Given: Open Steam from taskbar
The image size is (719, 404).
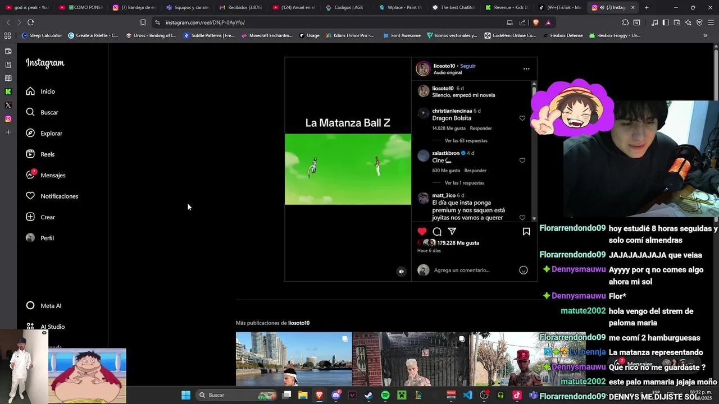Looking at the screenshot, I should point(368,395).
